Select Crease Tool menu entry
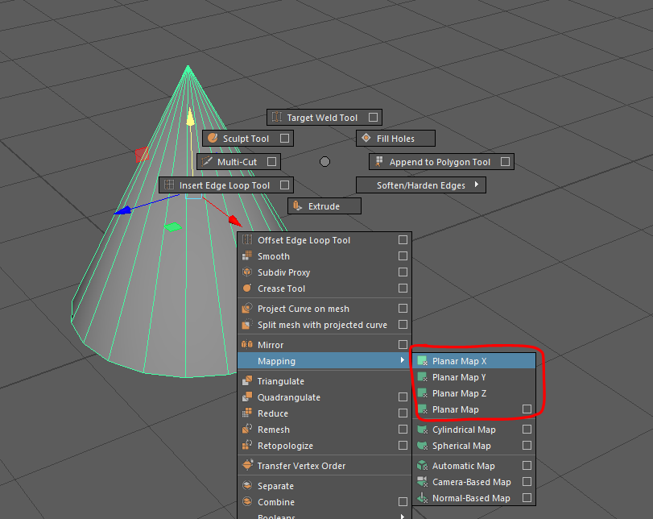Screen dimensions: 653x519 click(324, 288)
